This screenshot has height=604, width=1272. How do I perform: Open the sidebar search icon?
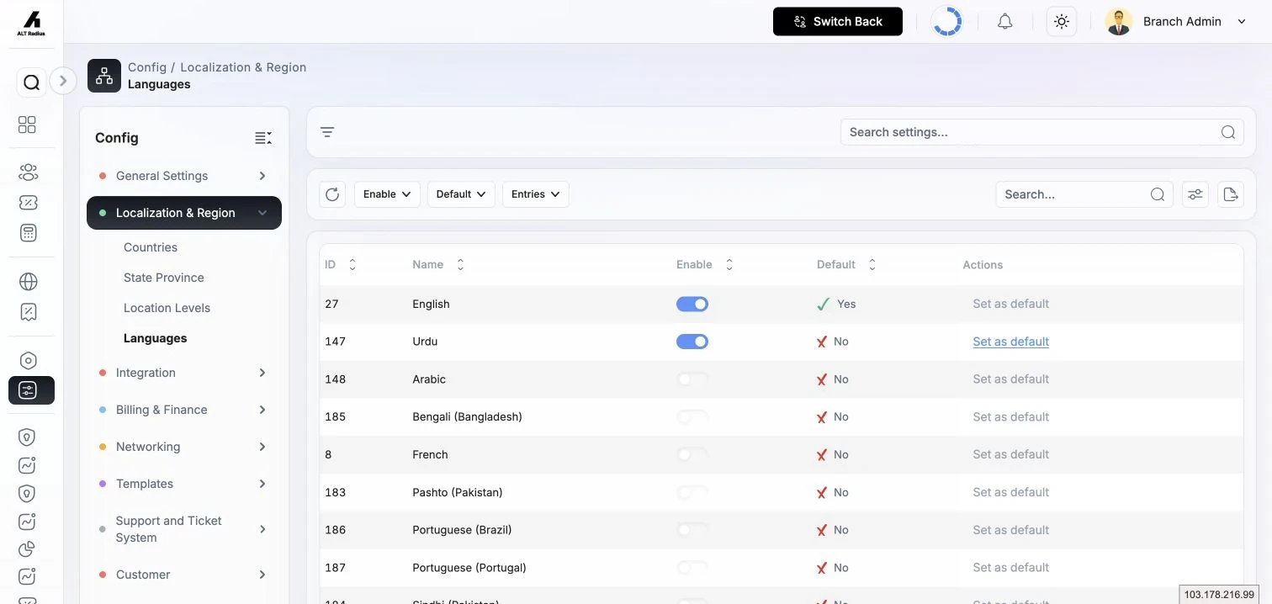click(x=31, y=82)
